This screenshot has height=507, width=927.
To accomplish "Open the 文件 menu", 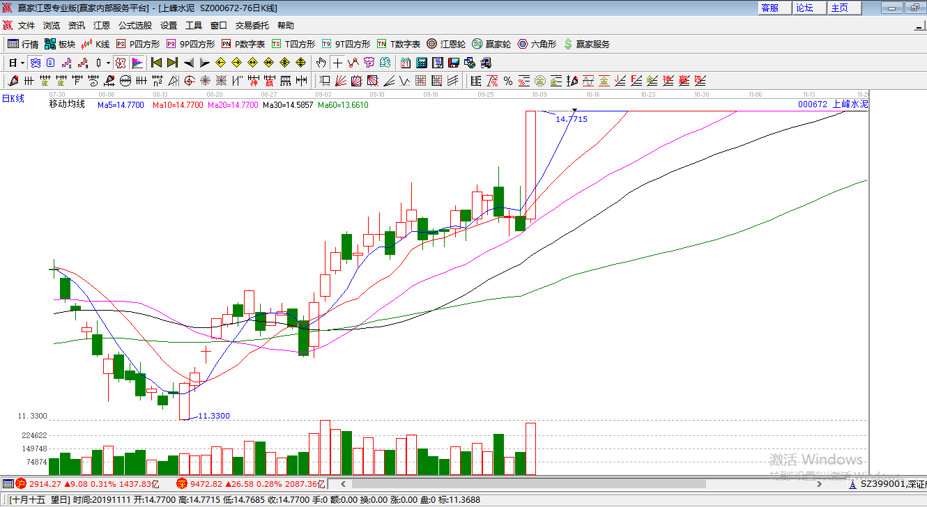I will click(x=26, y=26).
